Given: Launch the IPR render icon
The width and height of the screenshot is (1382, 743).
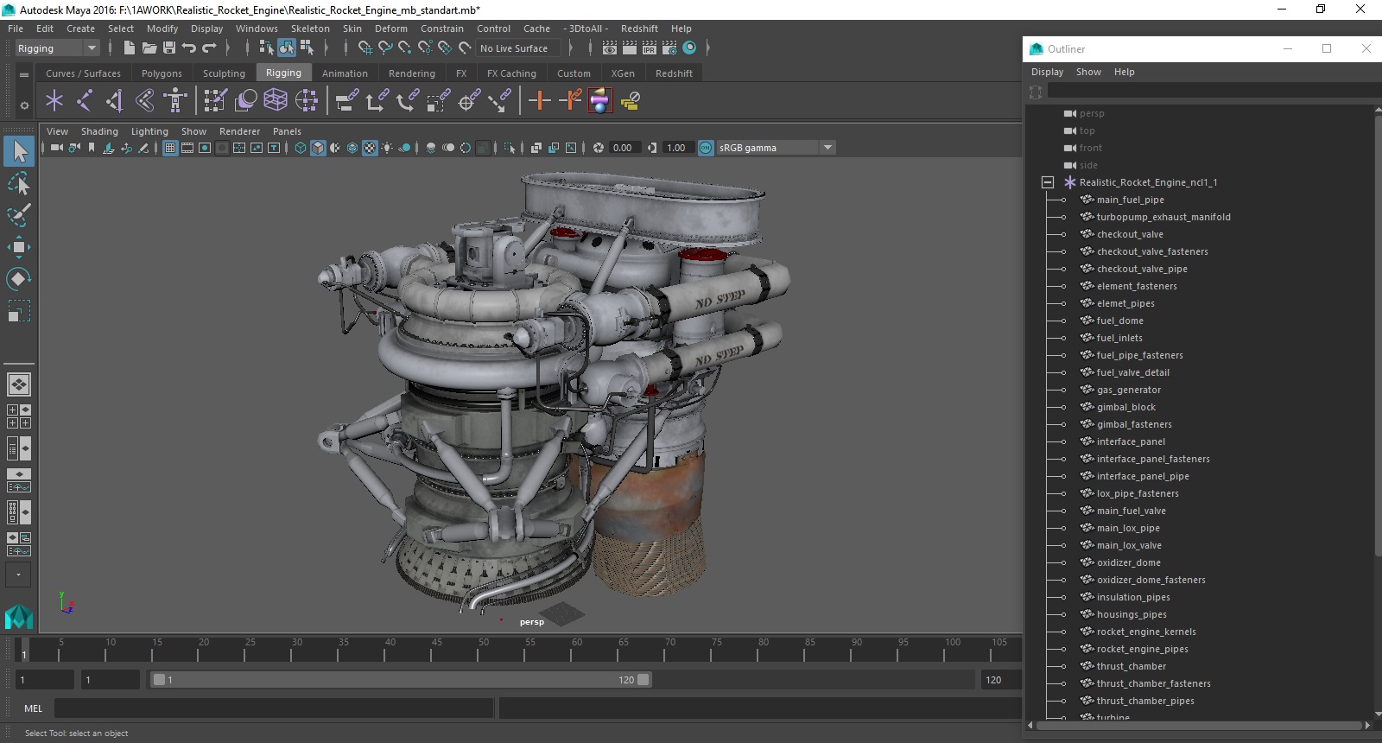Looking at the screenshot, I should 650,48.
